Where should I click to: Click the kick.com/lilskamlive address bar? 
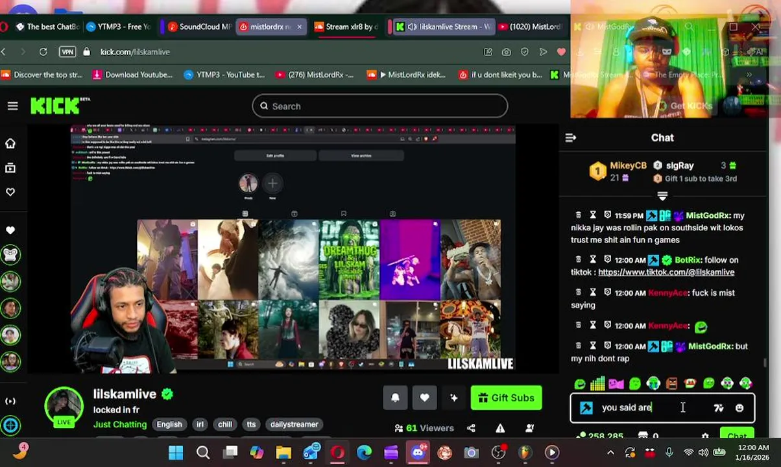coord(135,52)
